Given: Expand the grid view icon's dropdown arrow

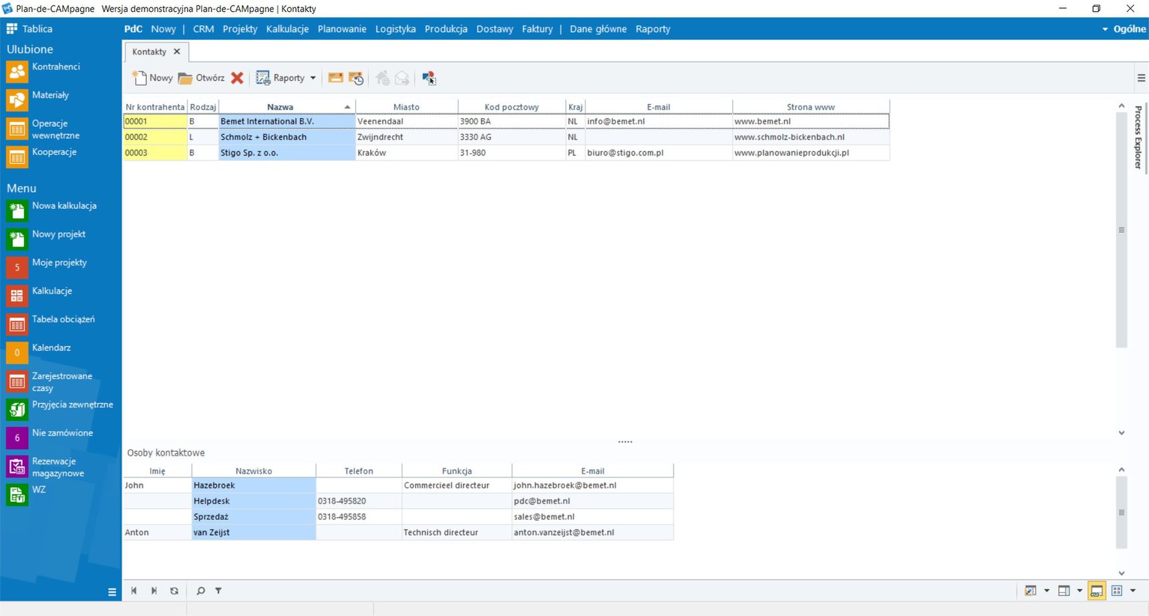Looking at the screenshot, I should coord(1133,591).
